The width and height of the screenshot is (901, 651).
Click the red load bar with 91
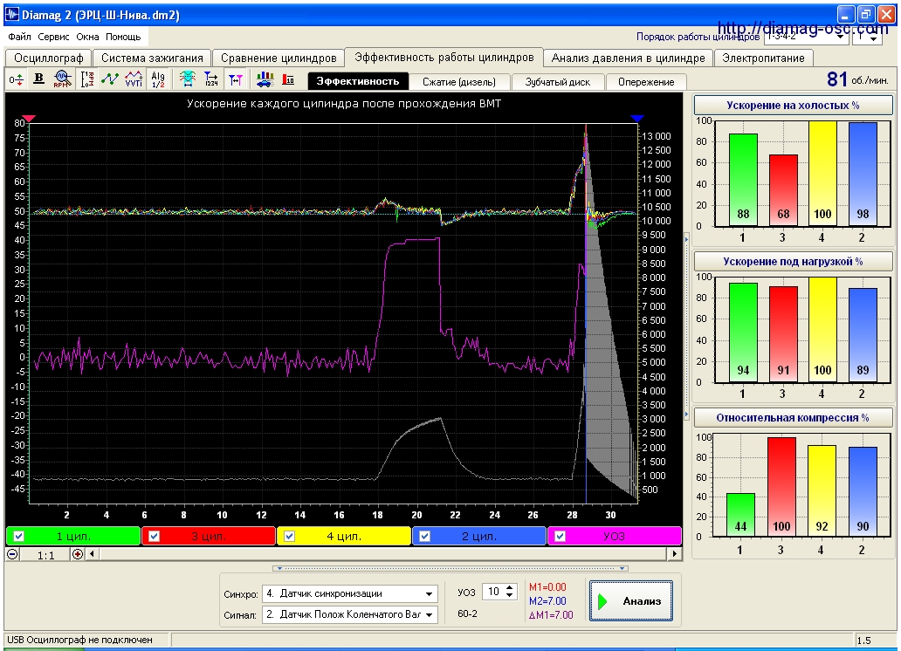click(783, 334)
